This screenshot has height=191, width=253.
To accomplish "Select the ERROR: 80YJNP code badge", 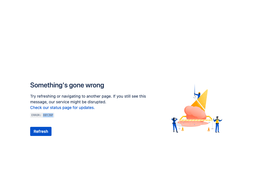I will (42, 115).
